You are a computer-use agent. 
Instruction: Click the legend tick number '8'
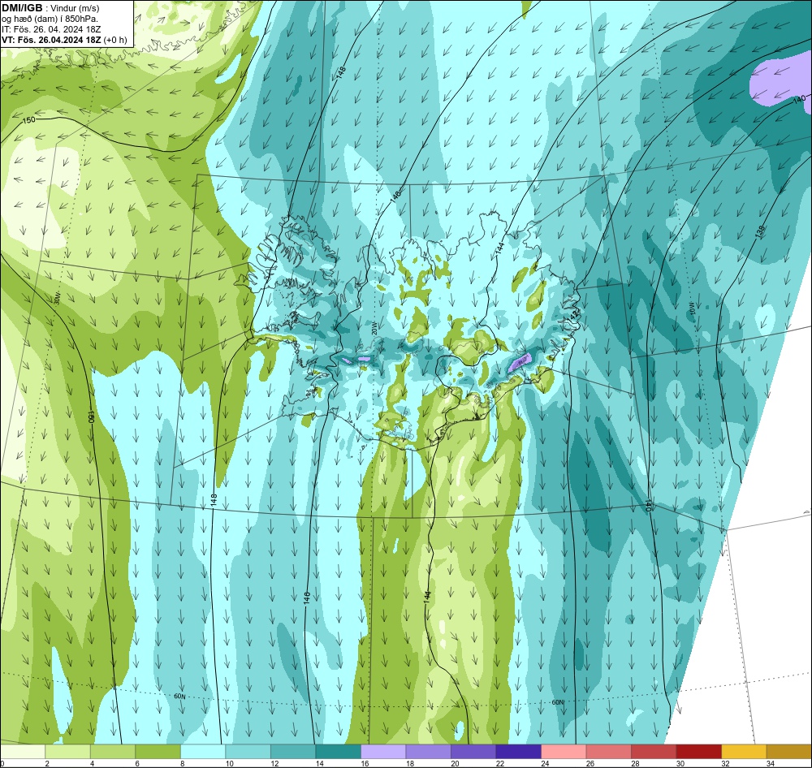(183, 763)
